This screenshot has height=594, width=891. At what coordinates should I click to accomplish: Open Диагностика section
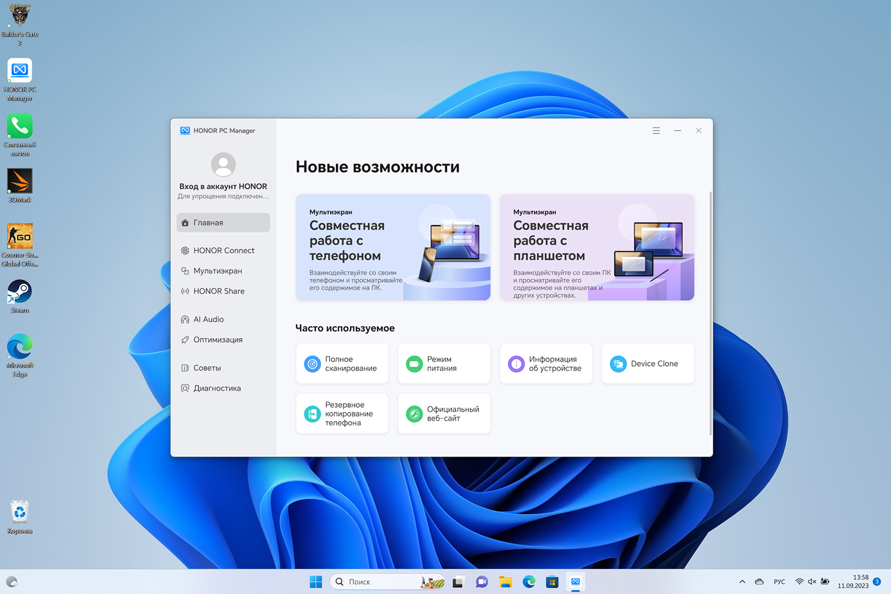click(x=223, y=388)
